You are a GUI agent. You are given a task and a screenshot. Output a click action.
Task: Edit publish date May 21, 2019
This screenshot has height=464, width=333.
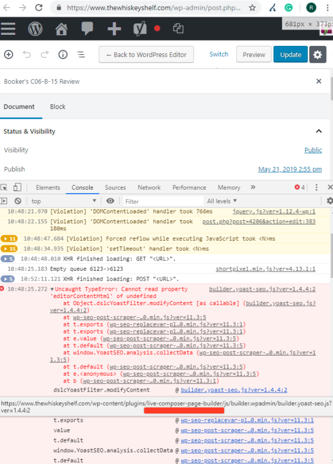290,169
